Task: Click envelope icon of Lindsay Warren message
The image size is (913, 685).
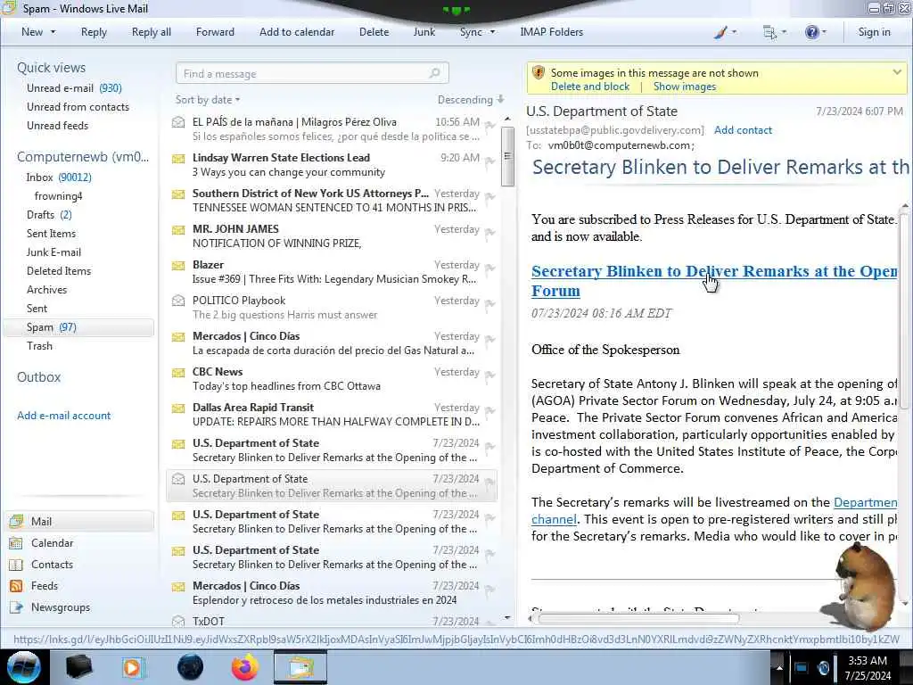Action: [x=178, y=159]
